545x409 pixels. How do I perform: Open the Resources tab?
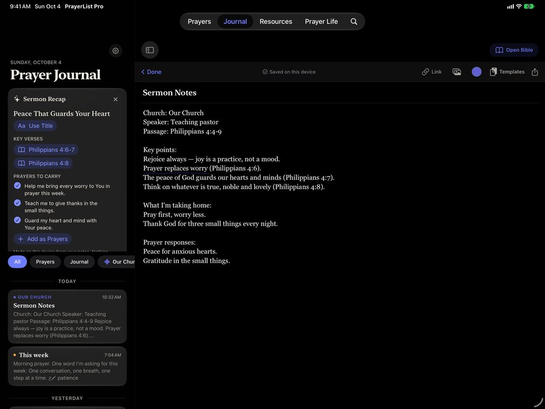(276, 22)
